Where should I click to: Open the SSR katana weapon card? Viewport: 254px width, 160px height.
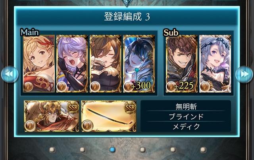click(x=109, y=116)
